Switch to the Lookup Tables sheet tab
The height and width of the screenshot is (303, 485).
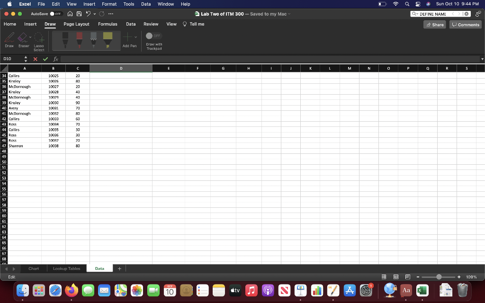point(66,268)
